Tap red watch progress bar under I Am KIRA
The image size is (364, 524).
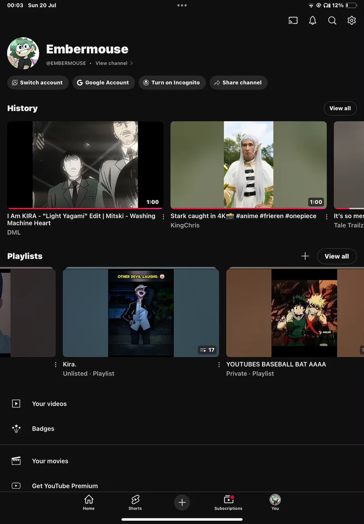pos(85,208)
